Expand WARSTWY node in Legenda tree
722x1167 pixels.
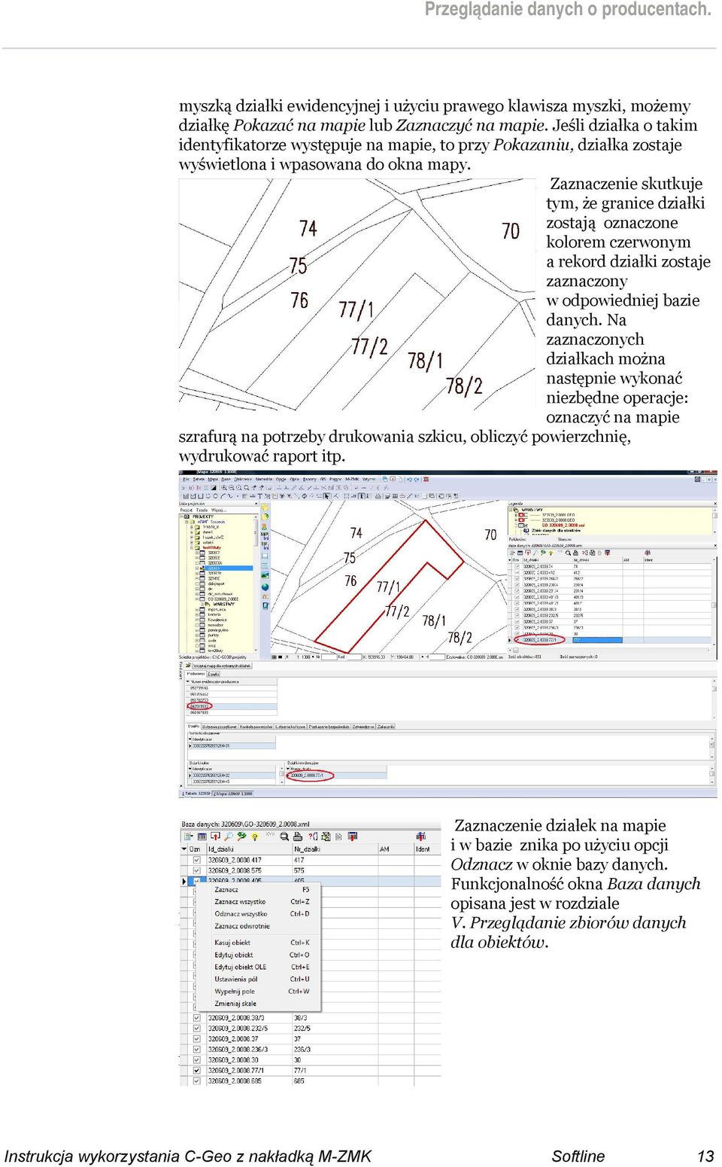511,510
